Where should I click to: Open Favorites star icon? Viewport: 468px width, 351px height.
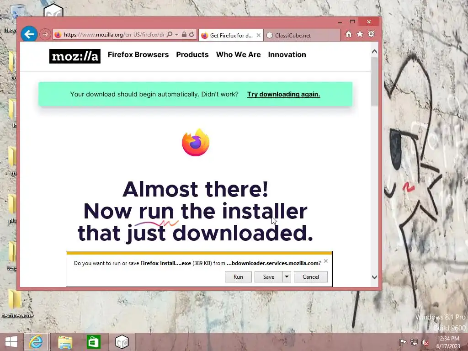(360, 34)
